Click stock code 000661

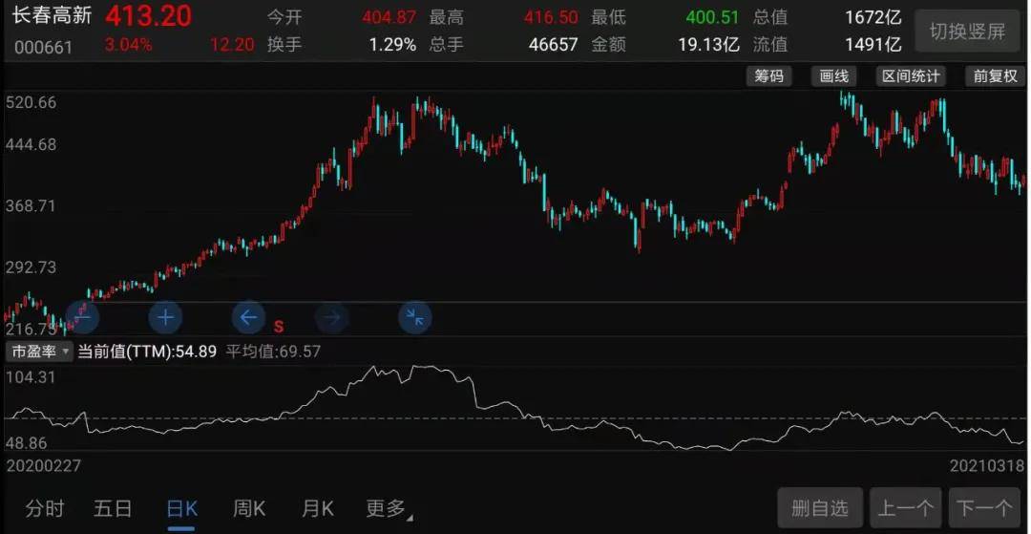pos(42,47)
